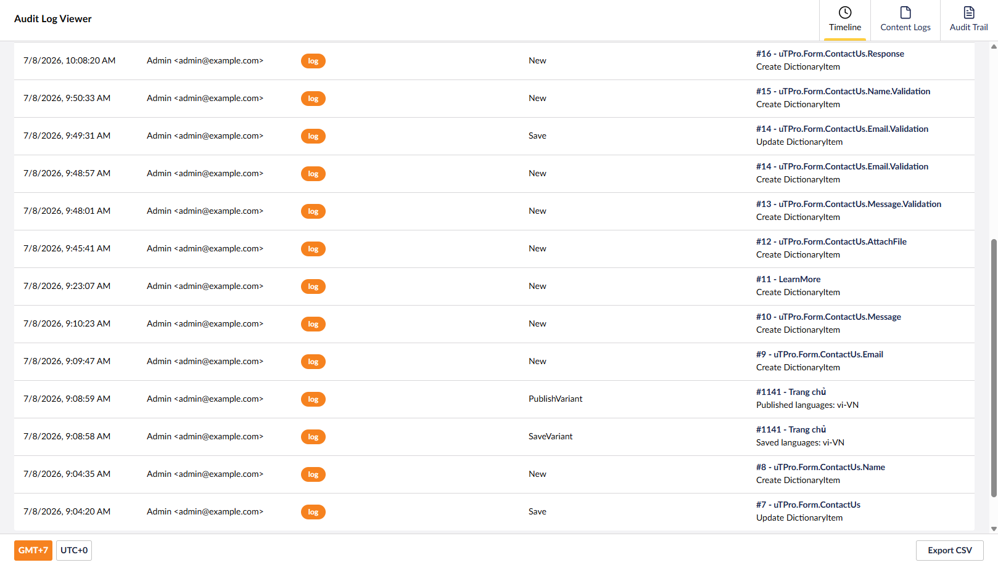The width and height of the screenshot is (998, 565).
Task: Click the Timeline clock icon
Action: pos(845,12)
